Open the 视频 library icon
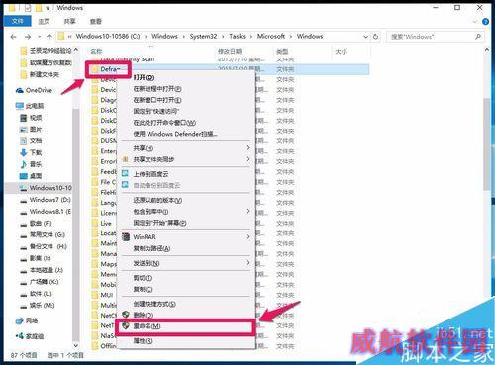 point(24,118)
